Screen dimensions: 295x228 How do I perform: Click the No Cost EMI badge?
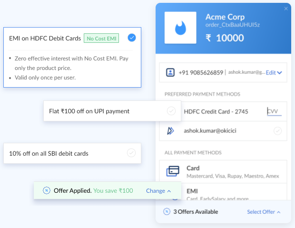tap(101, 38)
